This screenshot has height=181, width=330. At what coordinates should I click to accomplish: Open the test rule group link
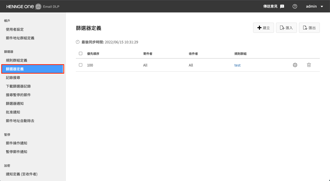(237, 65)
